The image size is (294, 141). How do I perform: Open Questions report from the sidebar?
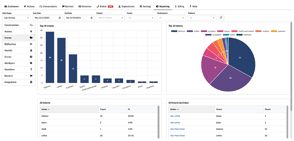pos(19,69)
